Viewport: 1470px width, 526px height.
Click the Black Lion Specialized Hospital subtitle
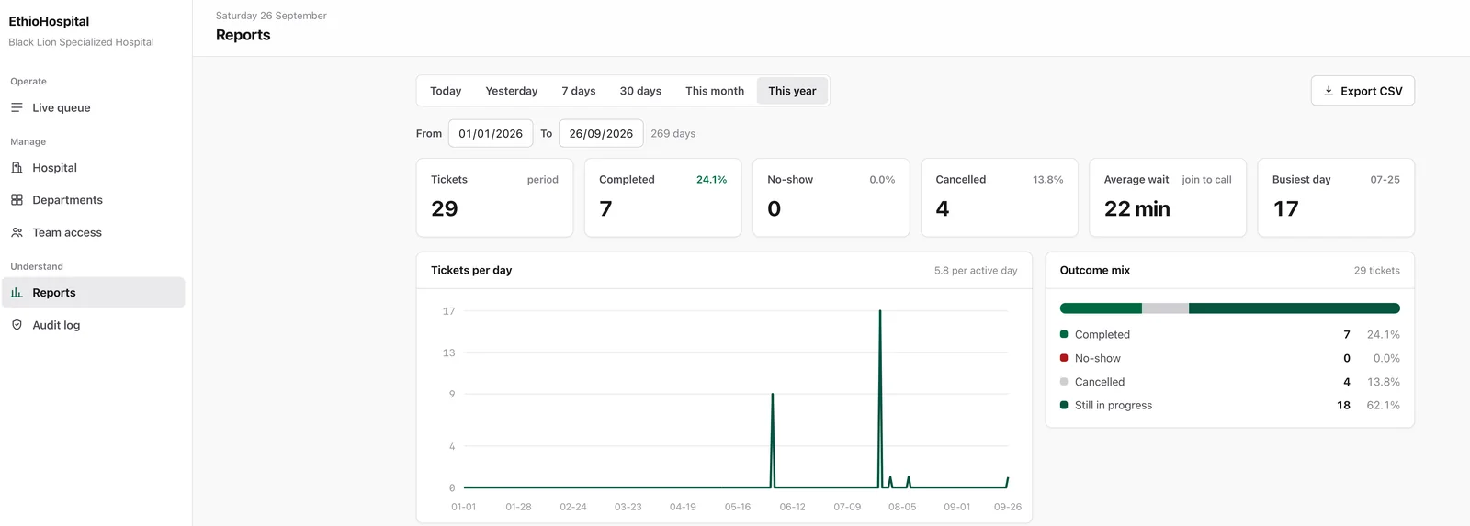pos(81,42)
